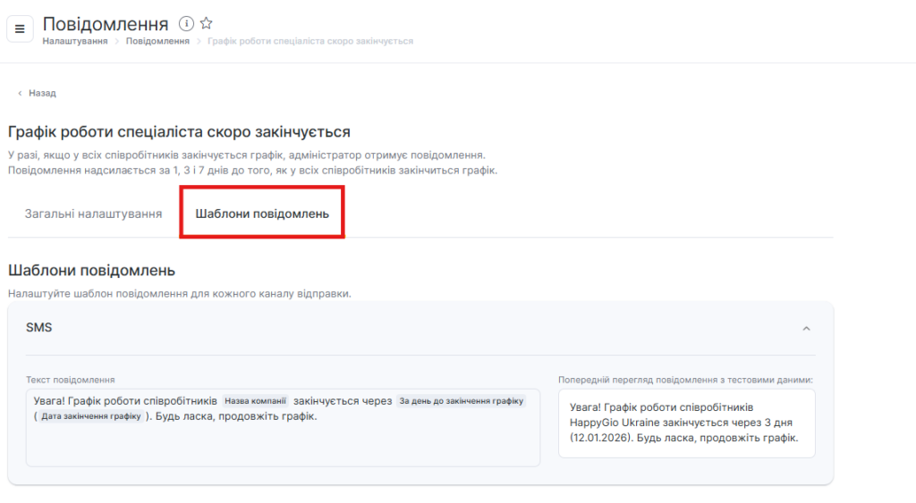
Task: Open Повідомлення breadcrumb link
Action: (157, 41)
